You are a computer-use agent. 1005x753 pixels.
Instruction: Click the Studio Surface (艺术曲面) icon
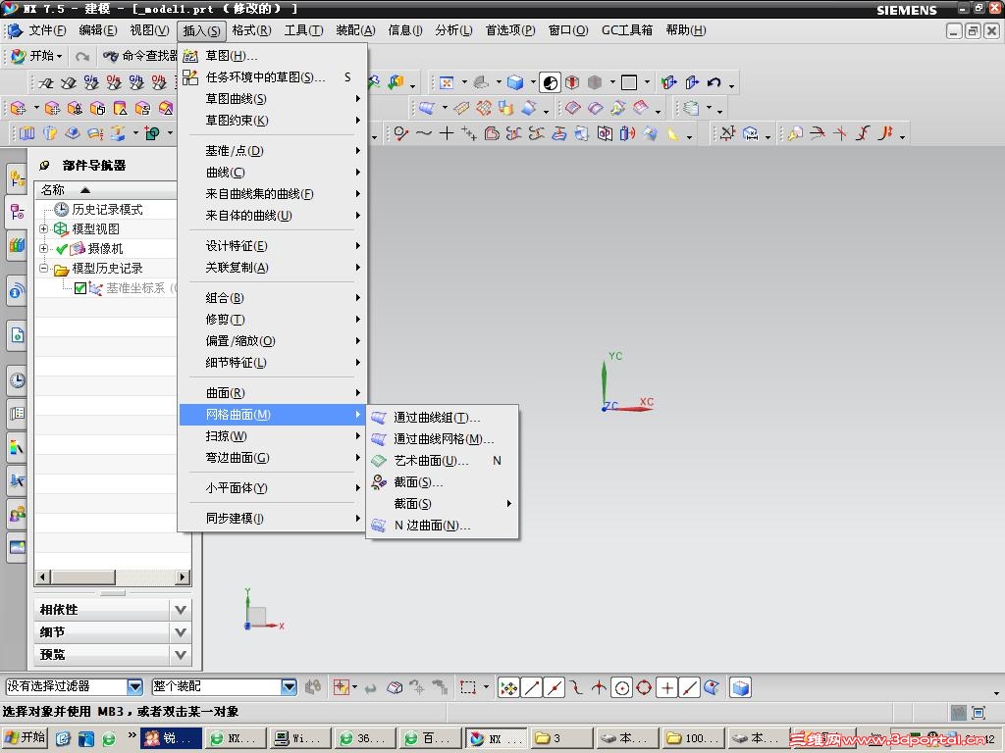pos(379,461)
